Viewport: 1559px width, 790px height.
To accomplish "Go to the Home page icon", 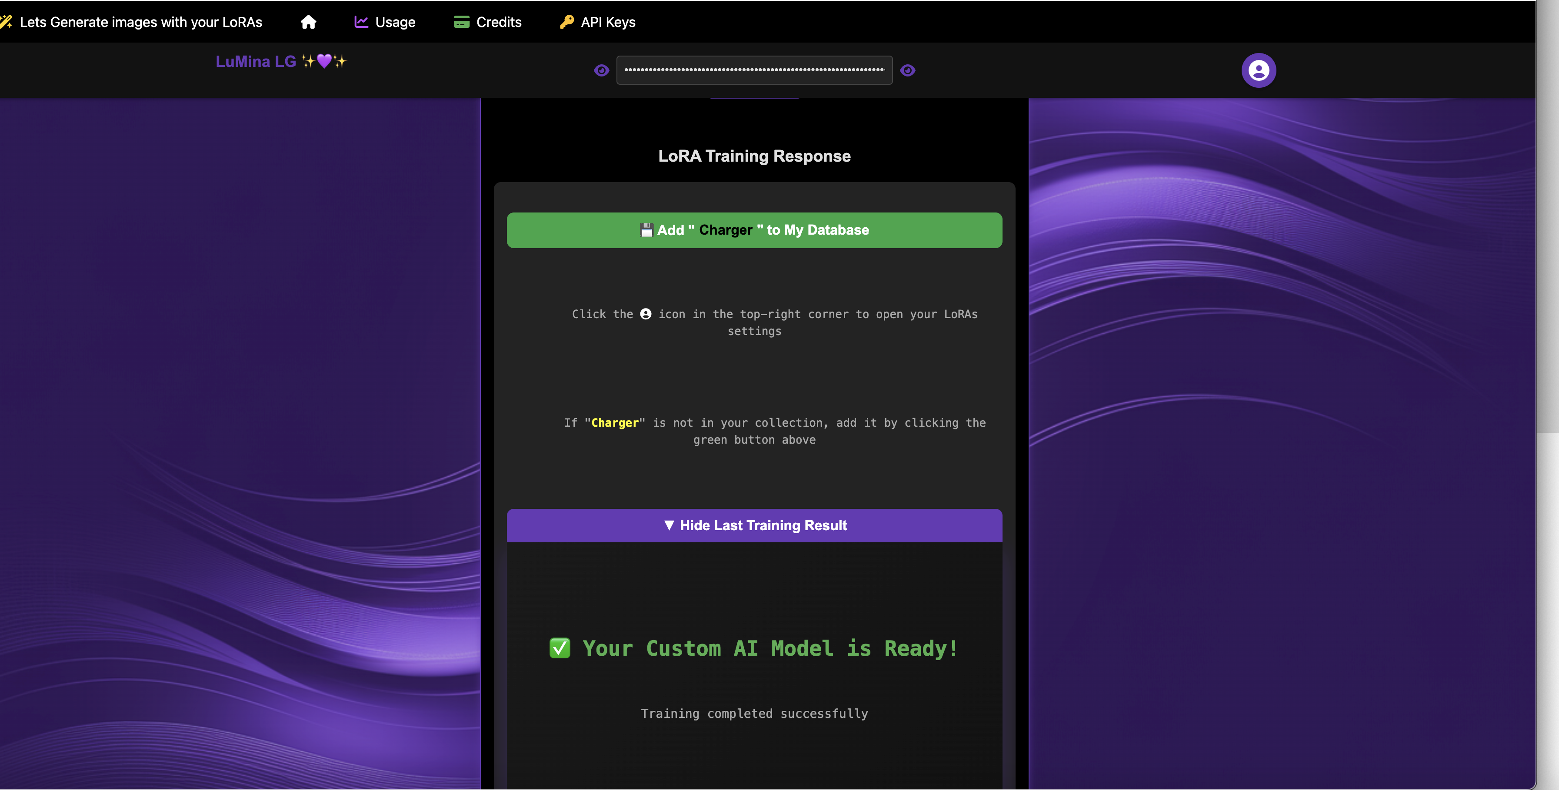I will 308,22.
